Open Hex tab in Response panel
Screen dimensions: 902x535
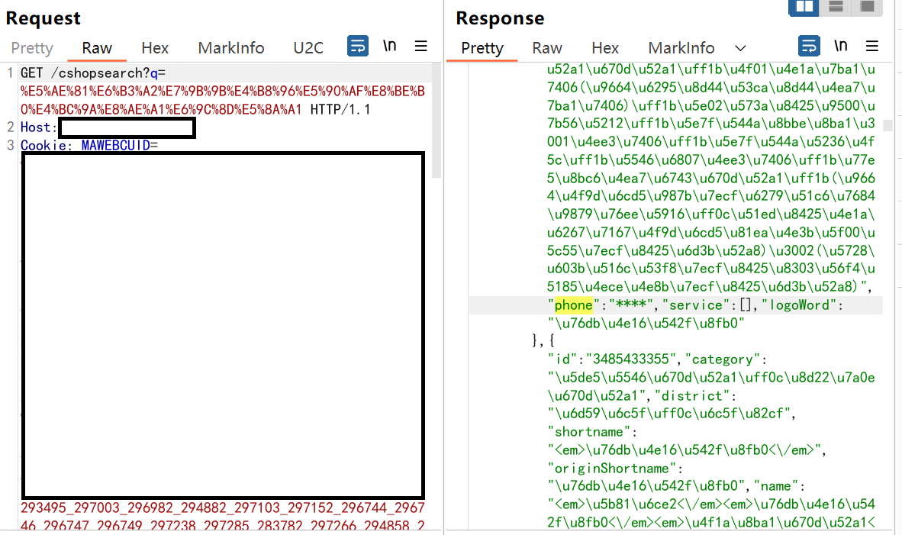click(605, 48)
